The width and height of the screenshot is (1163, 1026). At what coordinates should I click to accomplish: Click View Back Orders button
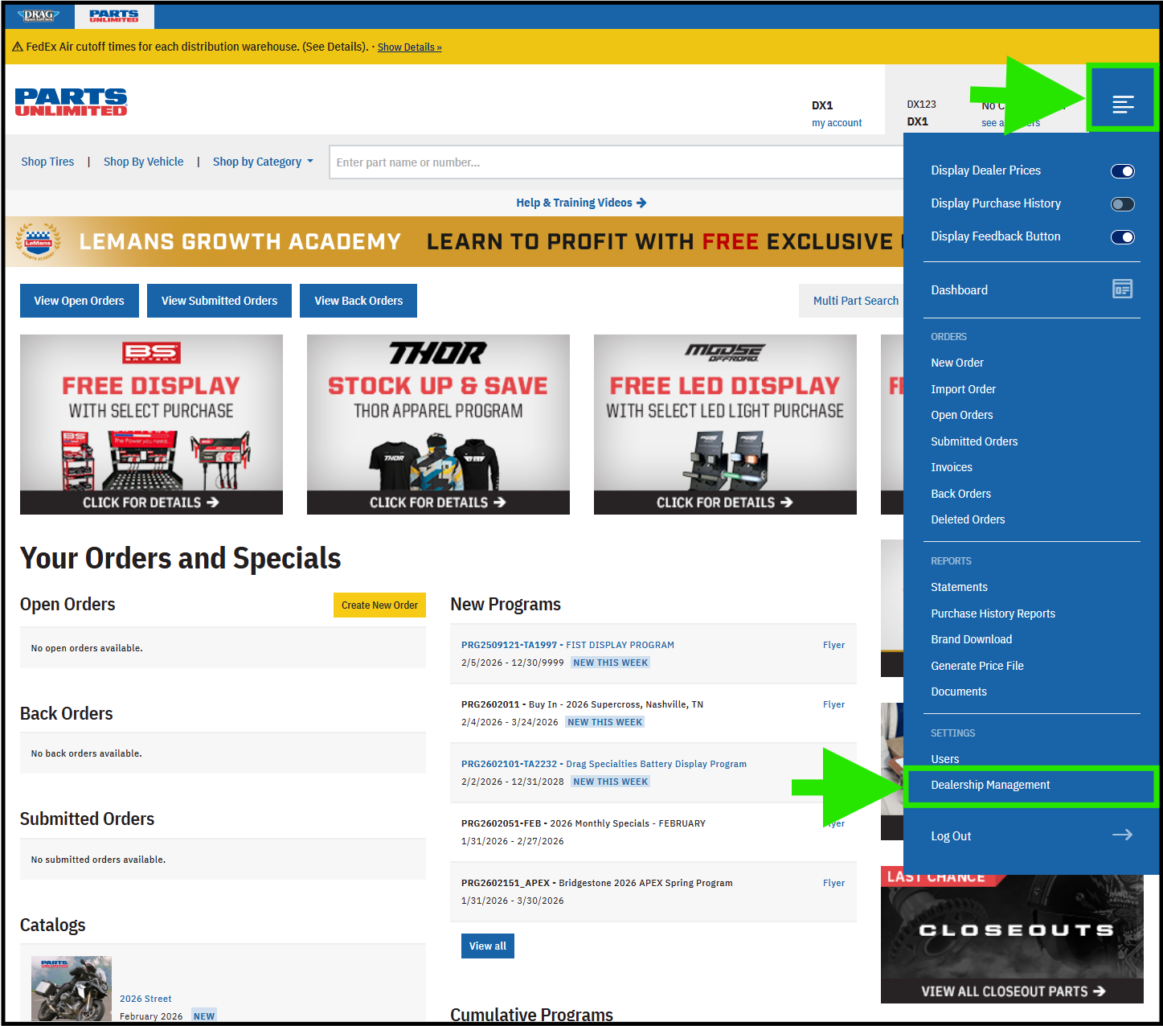358,301
